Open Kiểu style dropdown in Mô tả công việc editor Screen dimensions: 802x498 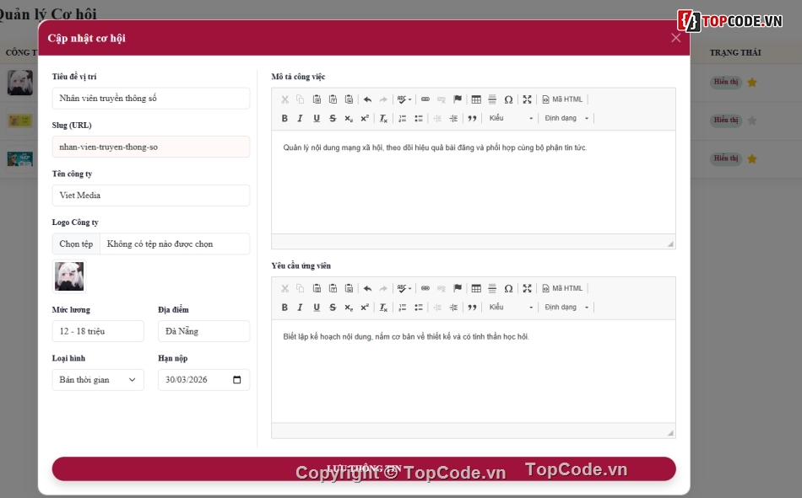point(511,119)
